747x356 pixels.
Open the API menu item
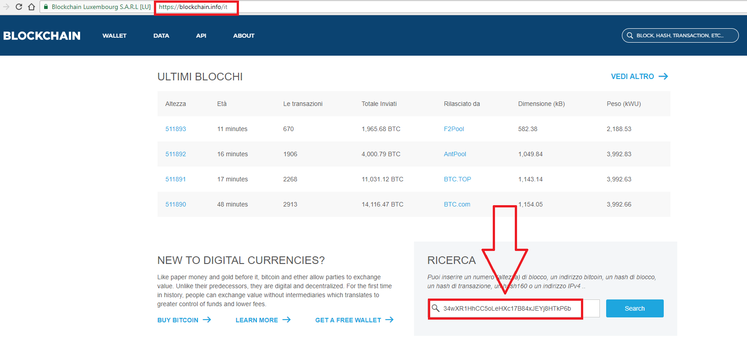[201, 35]
